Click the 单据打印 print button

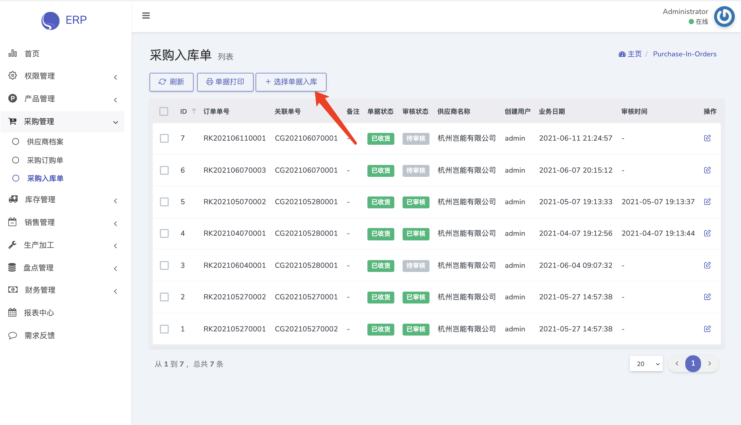(x=225, y=82)
